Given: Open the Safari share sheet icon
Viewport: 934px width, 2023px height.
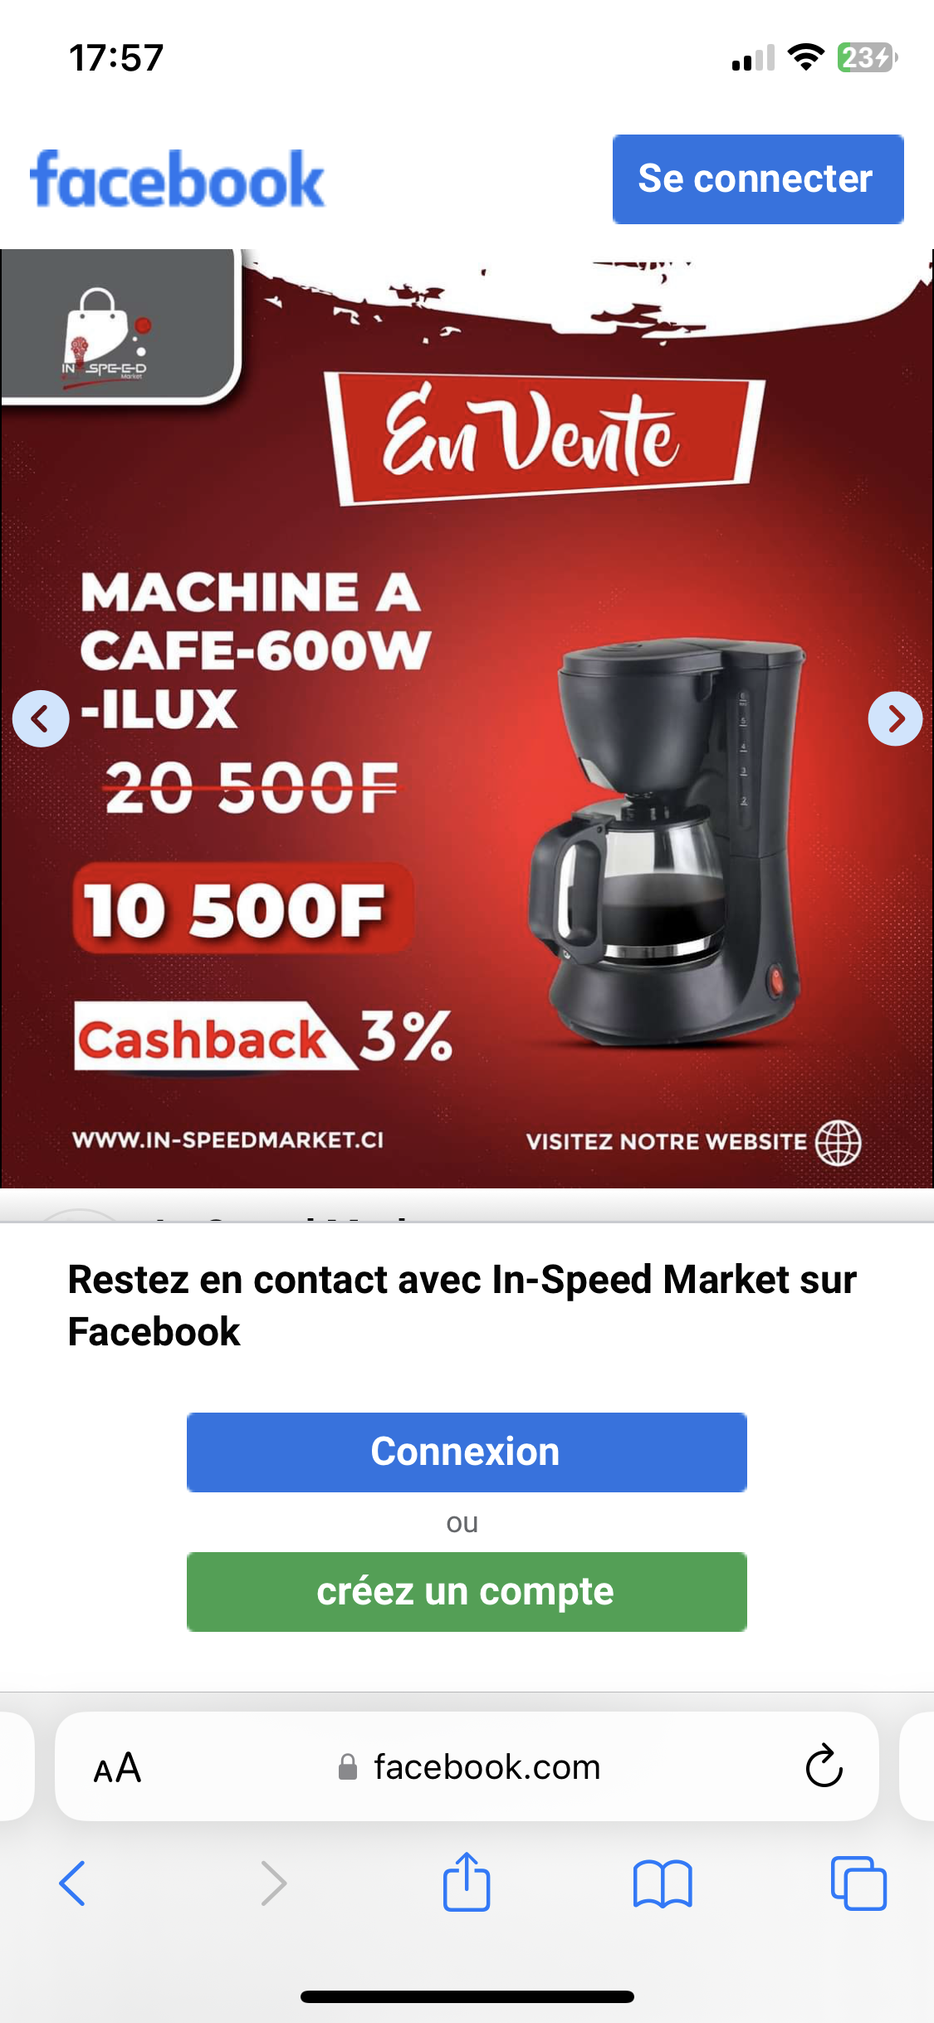Looking at the screenshot, I should [x=467, y=1881].
